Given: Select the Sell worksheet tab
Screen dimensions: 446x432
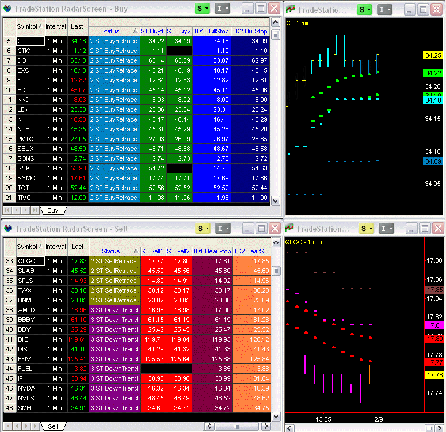Looking at the screenshot, I should click(53, 426).
